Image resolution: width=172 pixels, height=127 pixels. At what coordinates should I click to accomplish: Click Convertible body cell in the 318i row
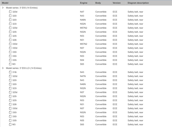[x=101, y=72]
